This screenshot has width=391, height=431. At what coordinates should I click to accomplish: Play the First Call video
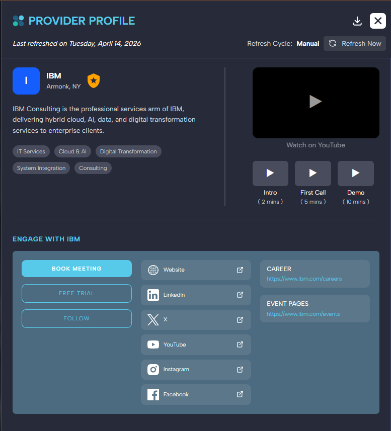pyautogui.click(x=313, y=173)
